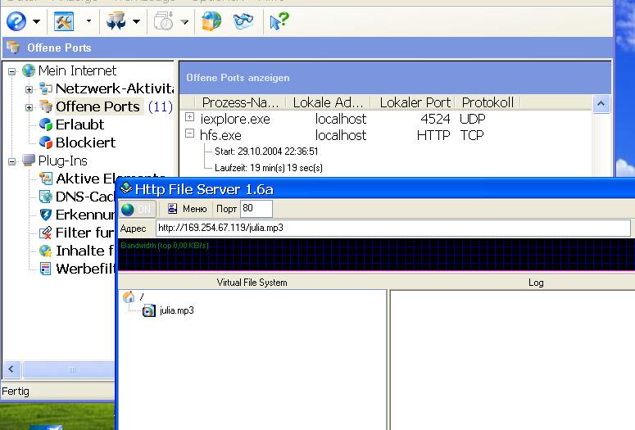
Task: Click the tools settings icon in toolbar
Action: 64,21
